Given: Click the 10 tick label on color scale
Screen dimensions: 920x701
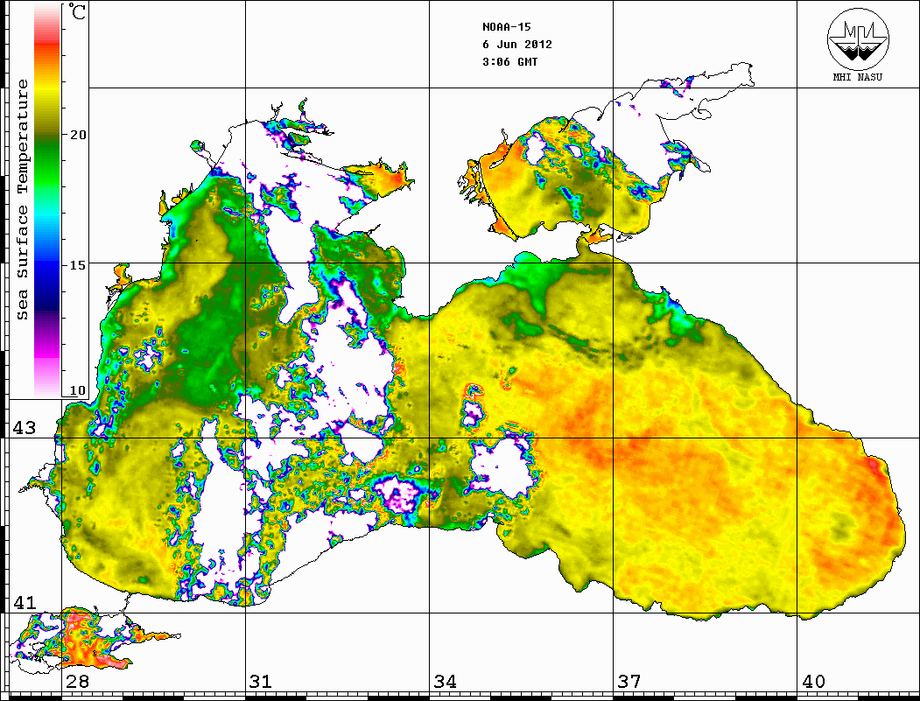Looking at the screenshot, I should [x=78, y=390].
